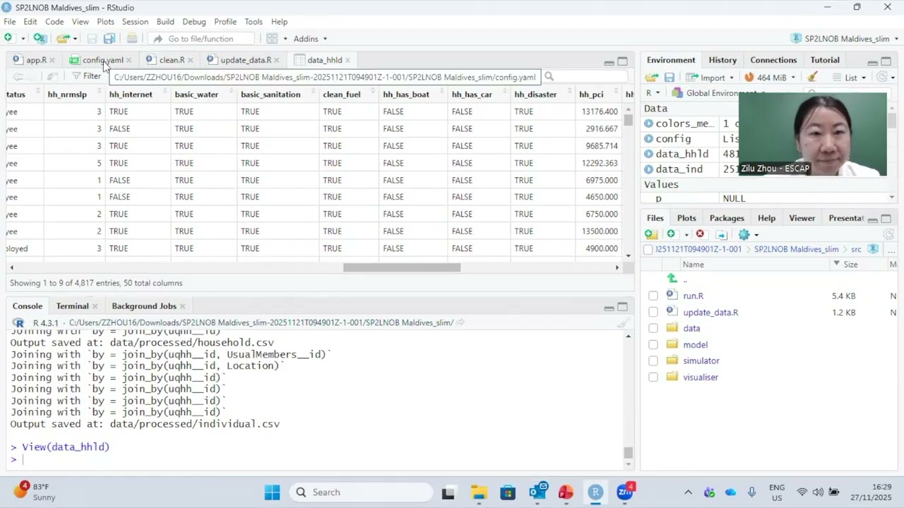This screenshot has height=508, width=904.
Task: Open the List view mode dropdown
Action: coord(850,77)
